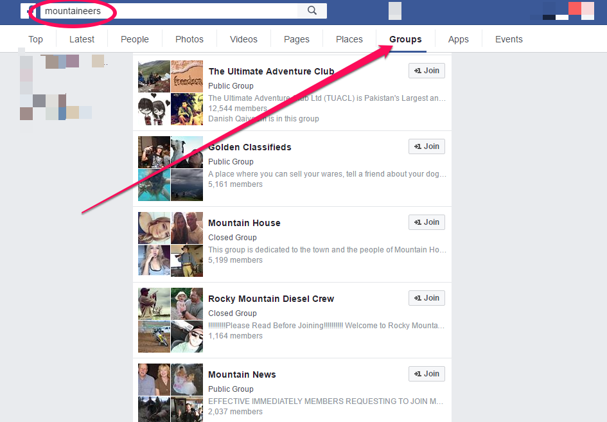Open the Golden Classifieds group title
Viewport: 607px width, 422px height.
(x=250, y=148)
